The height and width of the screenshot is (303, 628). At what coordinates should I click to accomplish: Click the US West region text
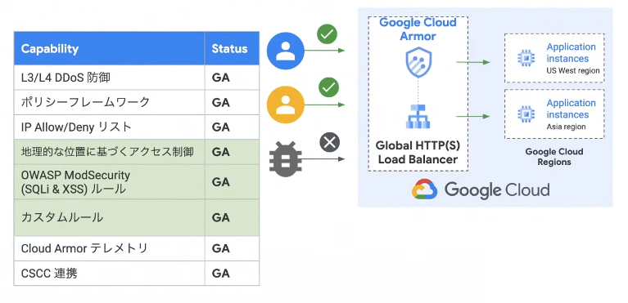572,71
